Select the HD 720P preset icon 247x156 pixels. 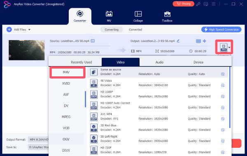94,150
